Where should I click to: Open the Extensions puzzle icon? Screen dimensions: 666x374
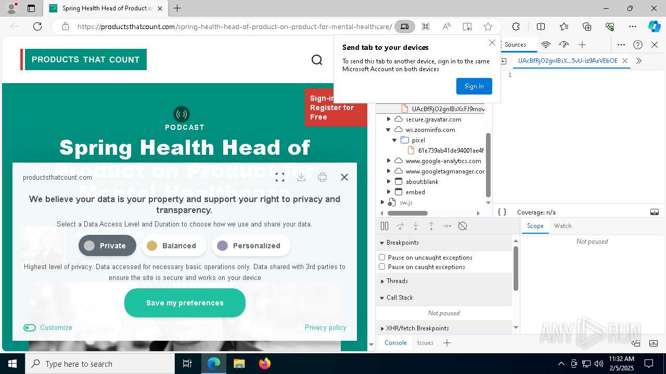516,26
